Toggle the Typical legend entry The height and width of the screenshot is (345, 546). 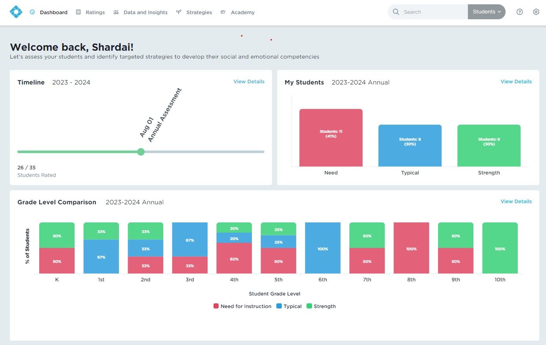point(289,306)
